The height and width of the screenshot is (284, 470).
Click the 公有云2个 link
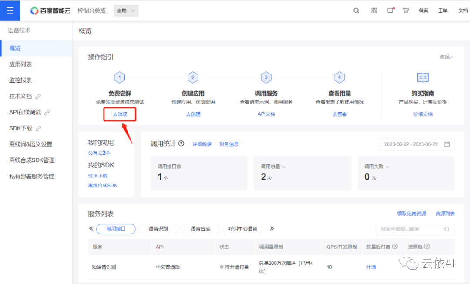click(99, 153)
